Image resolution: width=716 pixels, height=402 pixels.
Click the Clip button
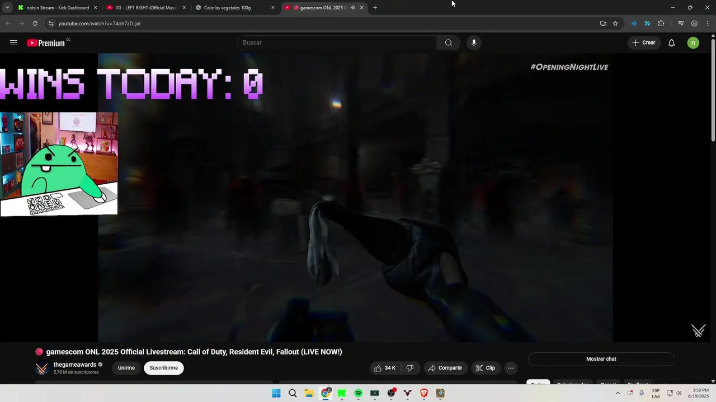point(486,368)
